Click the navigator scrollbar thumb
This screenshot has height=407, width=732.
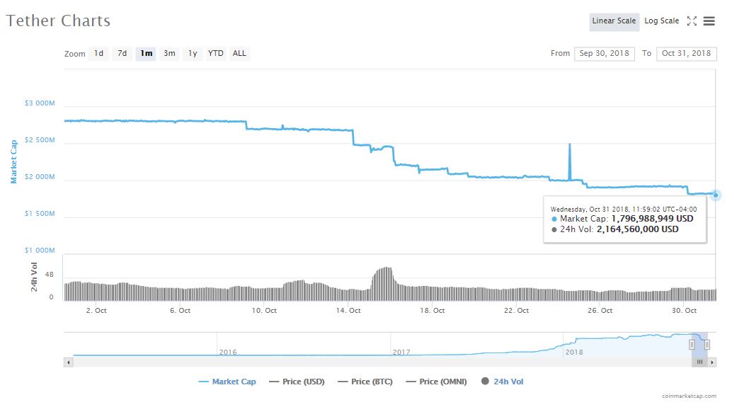point(699,362)
